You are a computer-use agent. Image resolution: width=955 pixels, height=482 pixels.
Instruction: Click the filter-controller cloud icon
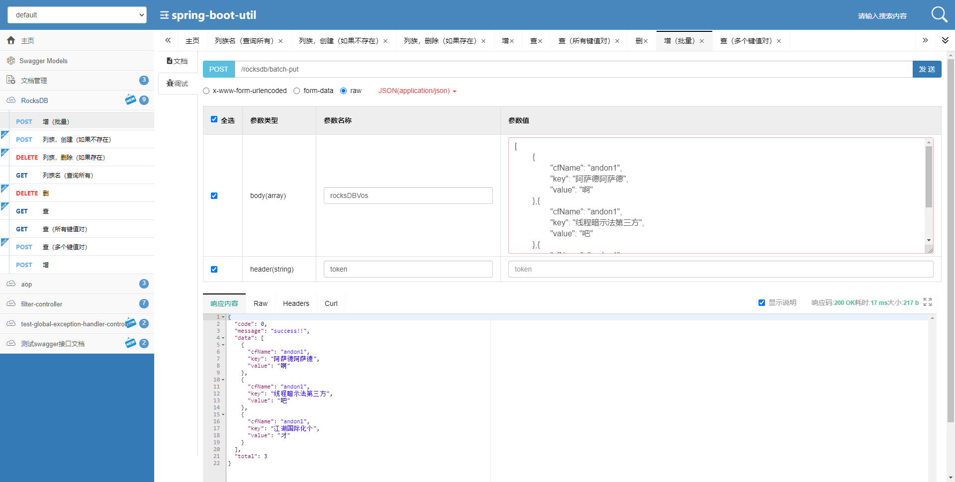11,303
